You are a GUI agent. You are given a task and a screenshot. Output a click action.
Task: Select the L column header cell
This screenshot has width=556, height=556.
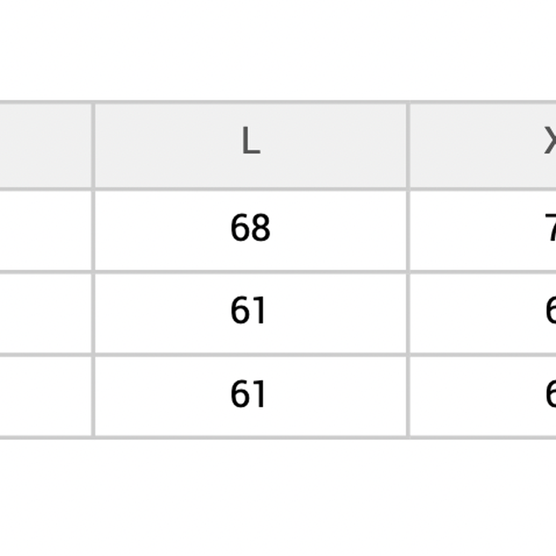pos(250,146)
